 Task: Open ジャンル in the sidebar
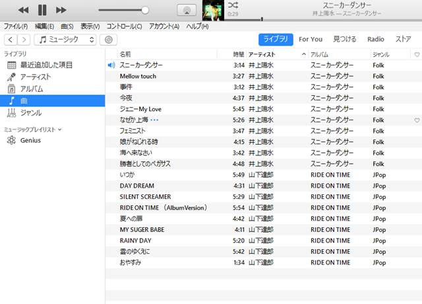[53, 113]
